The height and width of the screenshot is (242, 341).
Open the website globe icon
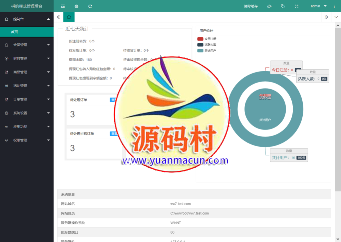77,6
